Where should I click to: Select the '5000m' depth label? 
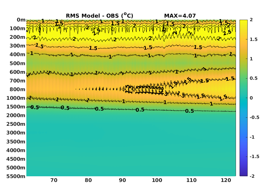tap(16, 168)
